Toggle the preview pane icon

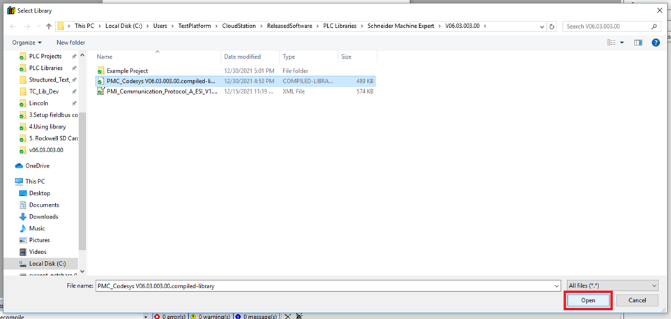[x=638, y=43]
